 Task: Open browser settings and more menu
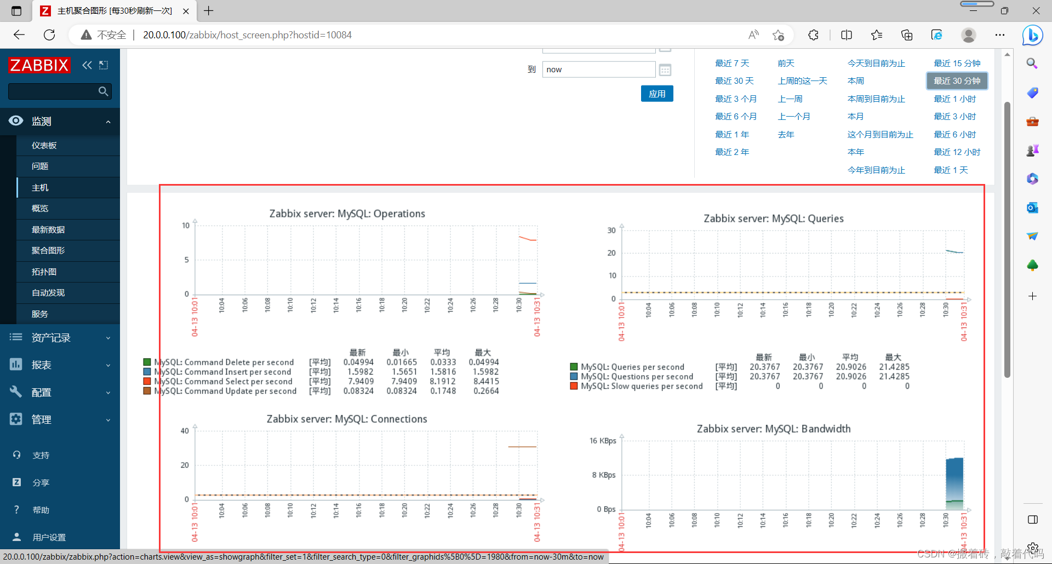pyautogui.click(x=1000, y=35)
